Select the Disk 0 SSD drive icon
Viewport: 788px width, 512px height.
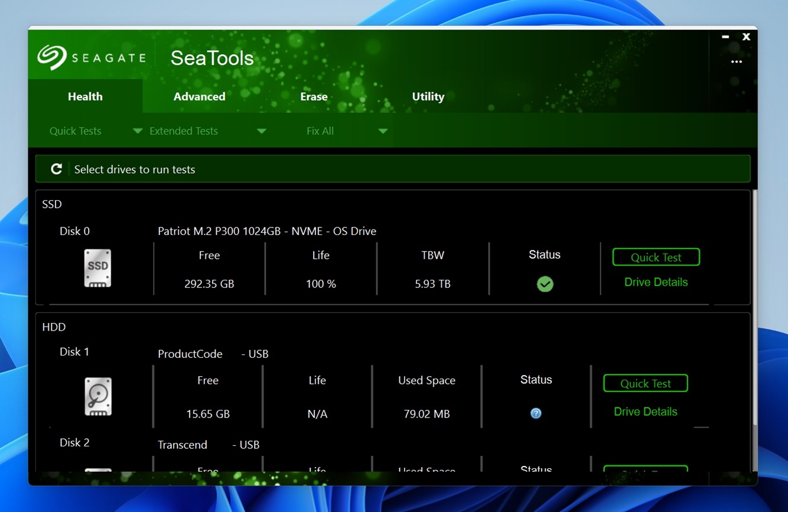tap(97, 268)
